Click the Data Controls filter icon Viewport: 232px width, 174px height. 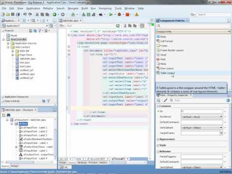click(48, 101)
